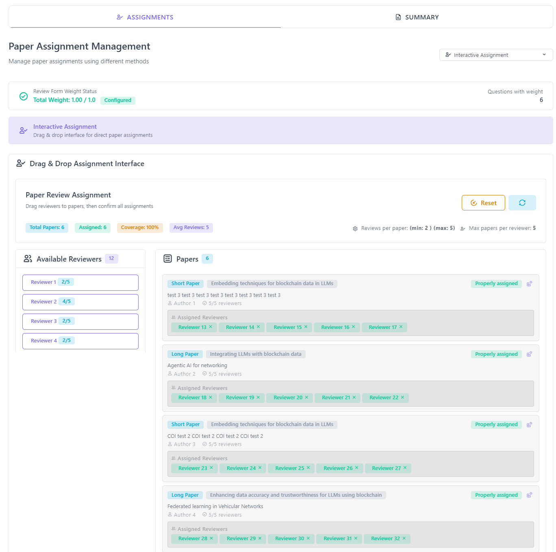Select the Assignments tab

pos(145,17)
